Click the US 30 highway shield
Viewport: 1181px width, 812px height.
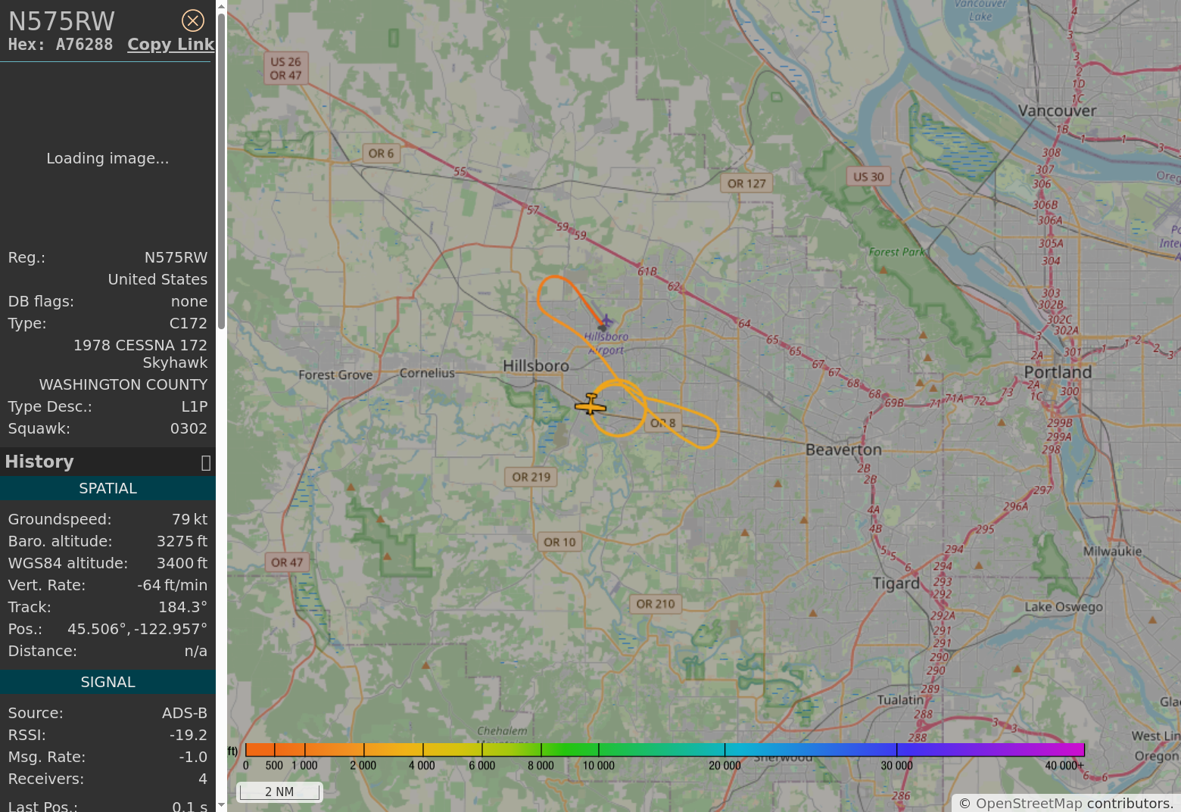tap(868, 176)
